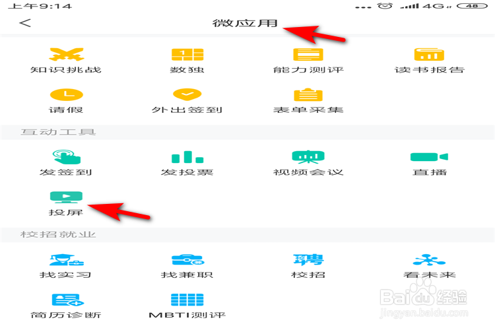Start a 视频会议 meeting
The image size is (495, 330).
point(308,163)
